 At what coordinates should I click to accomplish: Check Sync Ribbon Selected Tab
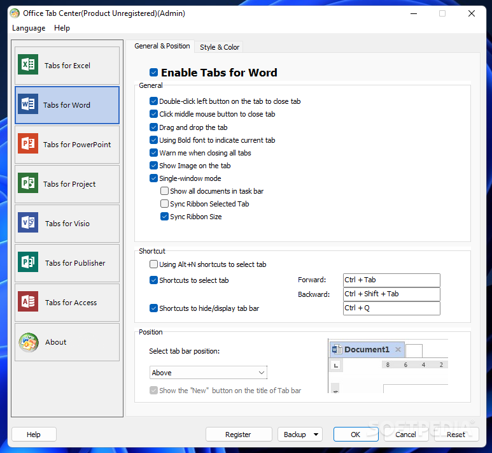coord(164,204)
